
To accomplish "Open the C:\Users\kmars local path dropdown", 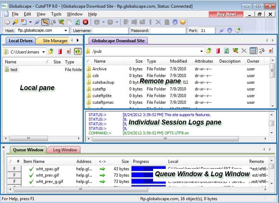I will [43, 52].
